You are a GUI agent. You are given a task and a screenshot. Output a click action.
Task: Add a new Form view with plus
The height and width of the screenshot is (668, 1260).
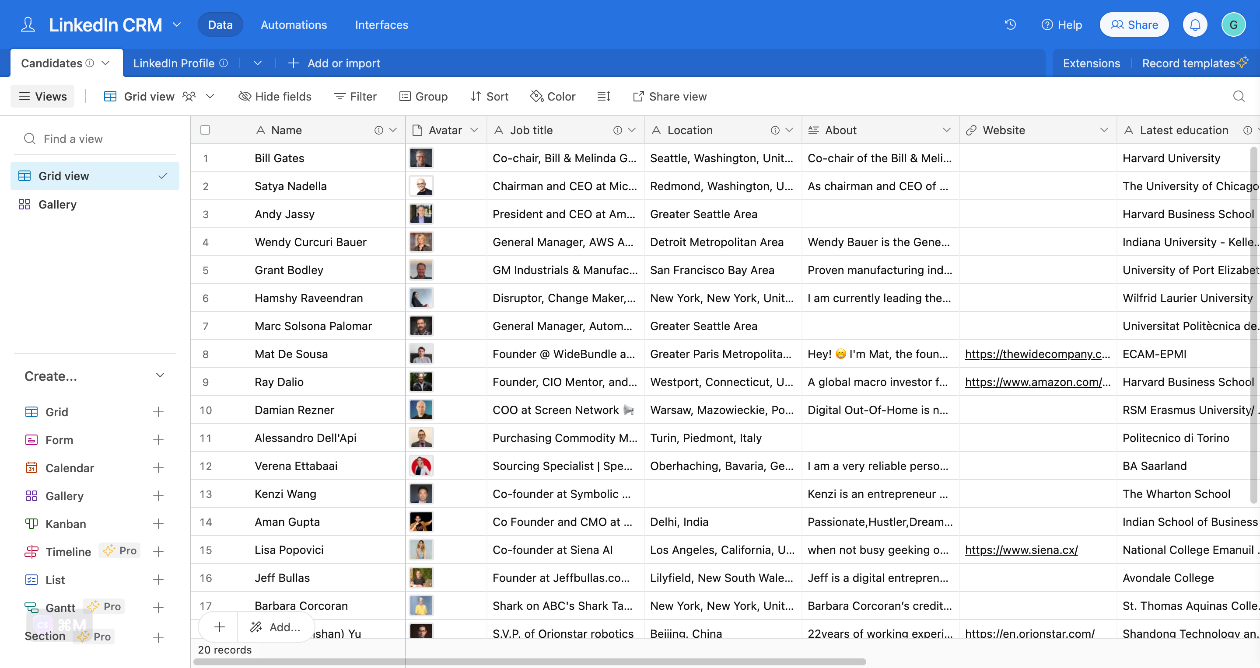158,440
